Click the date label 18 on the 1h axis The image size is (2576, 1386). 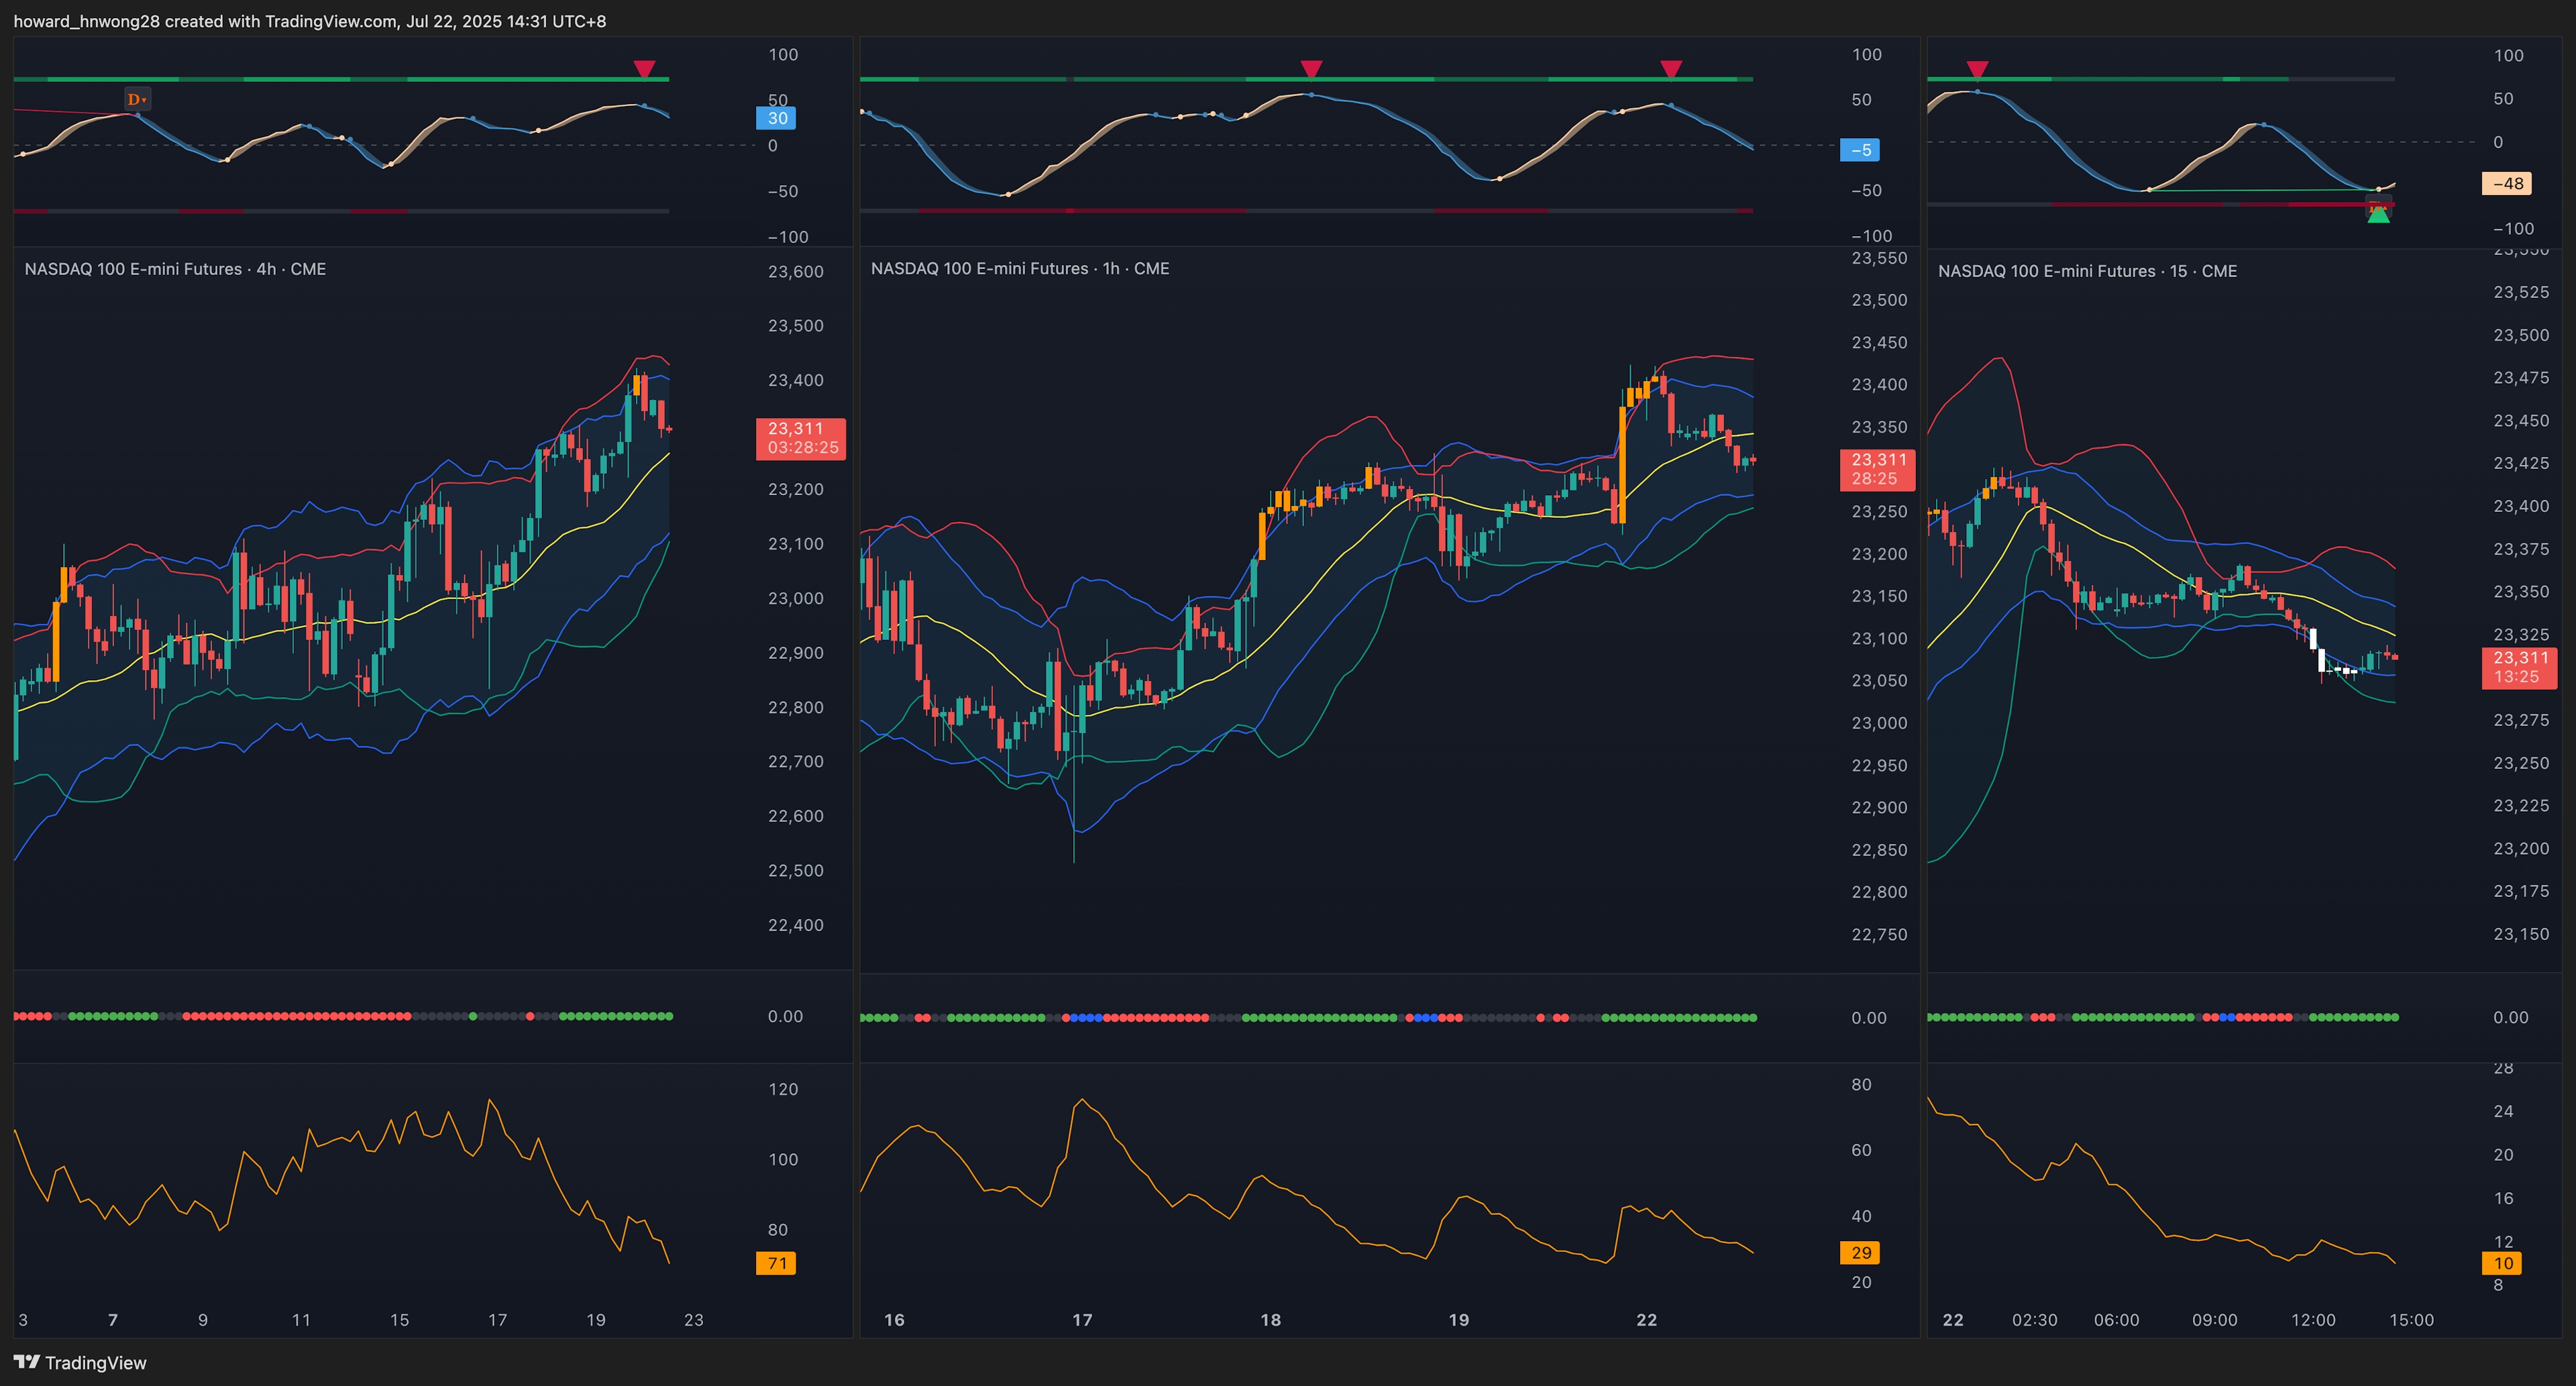coord(1270,1320)
